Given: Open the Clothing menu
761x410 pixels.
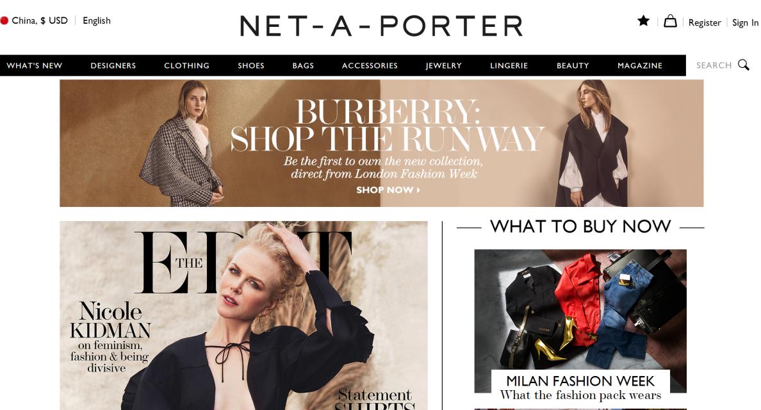Looking at the screenshot, I should coord(187,65).
